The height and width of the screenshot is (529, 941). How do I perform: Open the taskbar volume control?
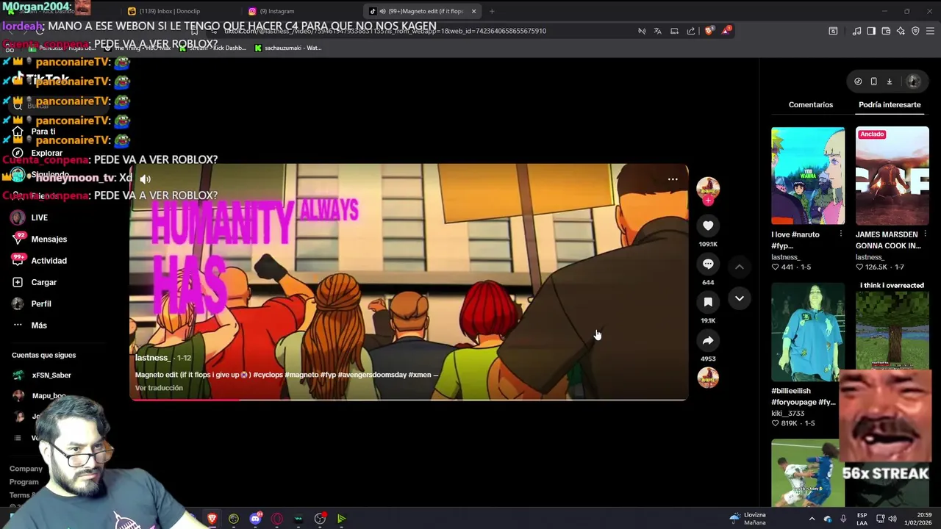(x=892, y=519)
